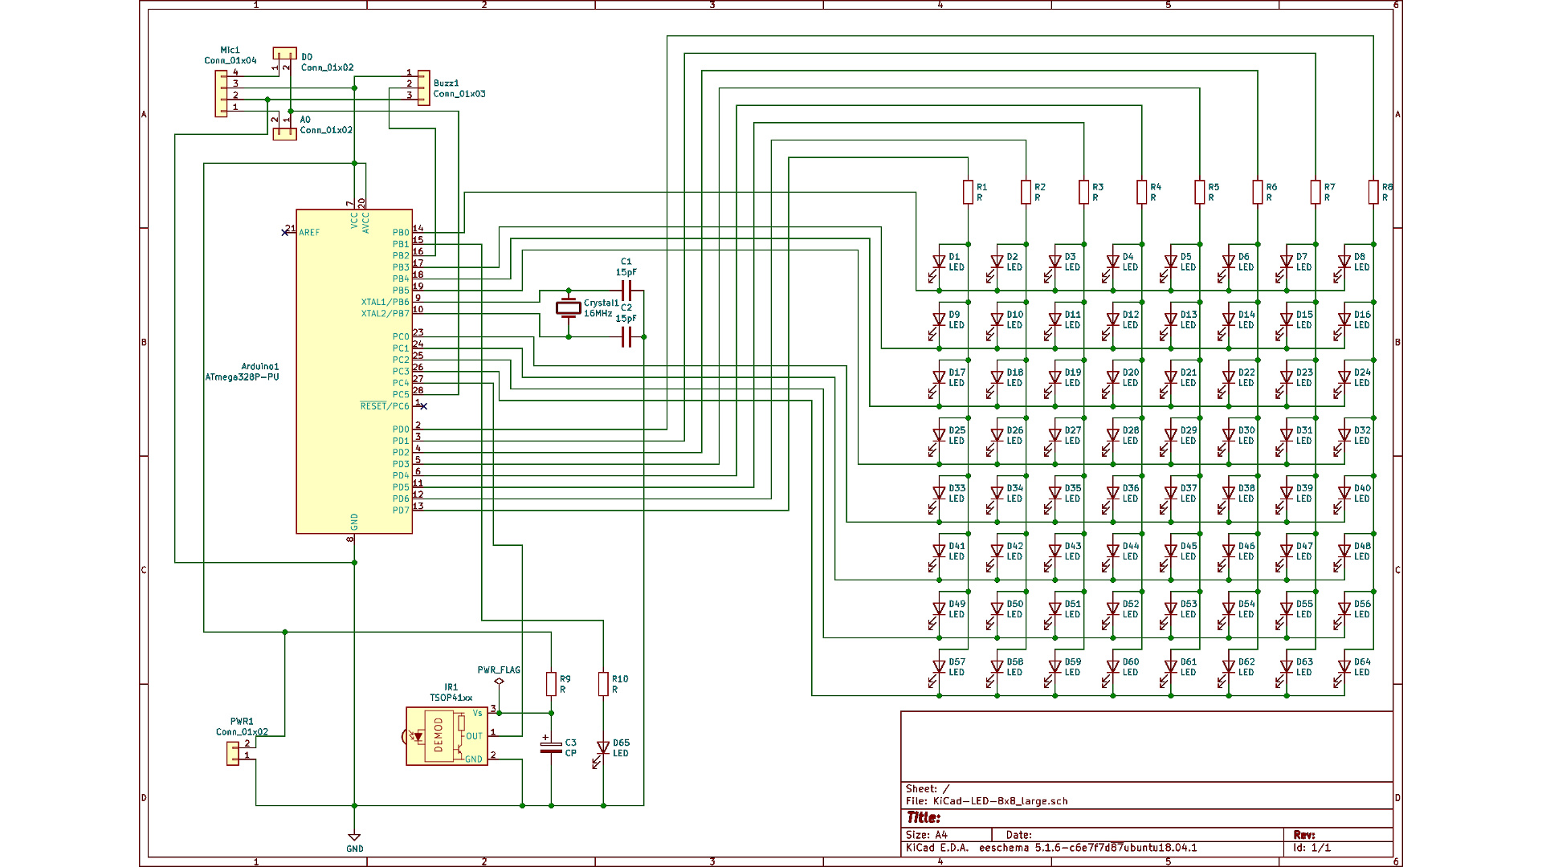Click the KiCad-LED-8x8_large.sch file name text

pyautogui.click(x=1000, y=801)
